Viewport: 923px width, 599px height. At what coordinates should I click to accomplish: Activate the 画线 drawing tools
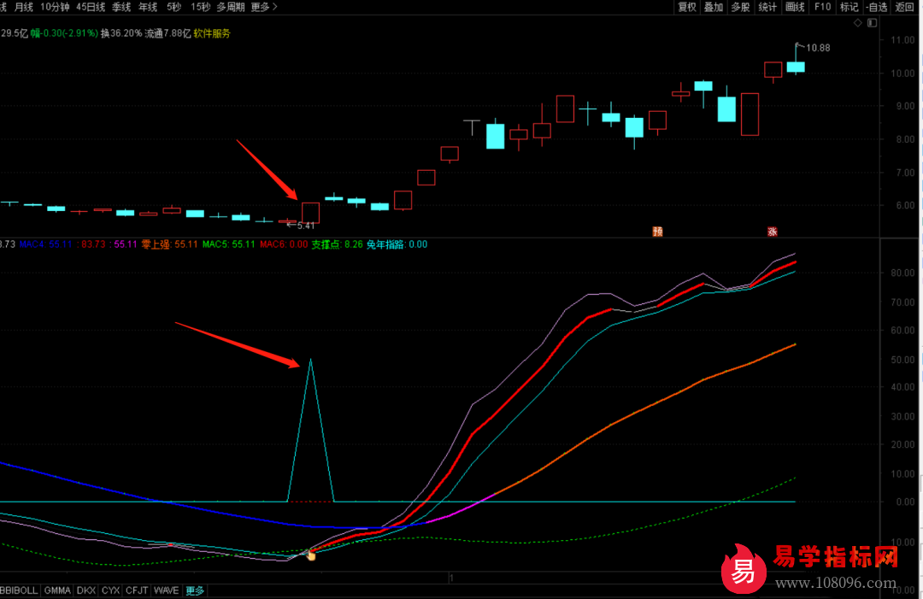795,7
